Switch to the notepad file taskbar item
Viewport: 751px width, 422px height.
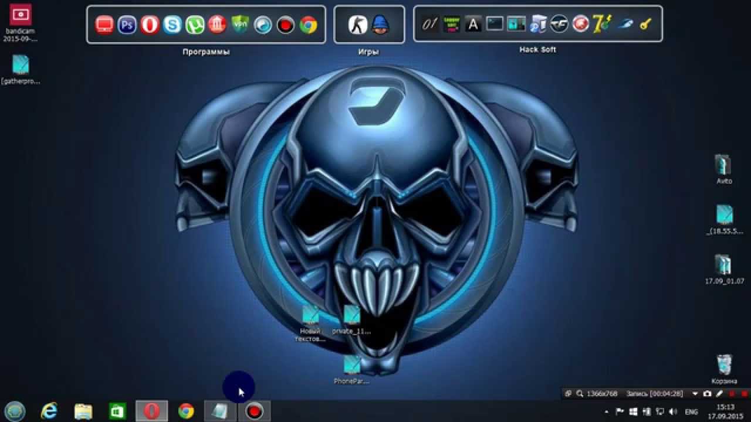[220, 411]
